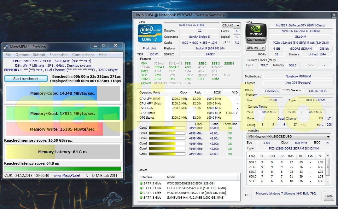The image size is (338, 209).
Task: Close the MaxxMEM PreView window
Action: pos(115,45)
